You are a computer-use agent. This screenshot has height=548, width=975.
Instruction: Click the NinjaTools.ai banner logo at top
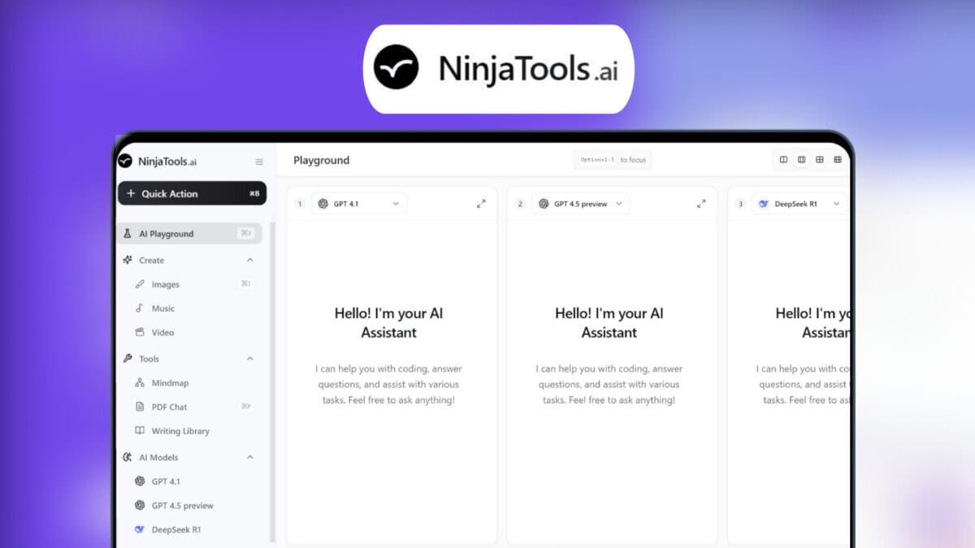click(x=498, y=68)
